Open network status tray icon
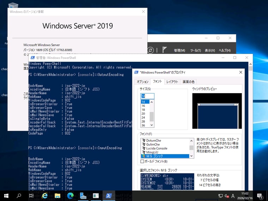268x201 pixels. tap(221, 196)
